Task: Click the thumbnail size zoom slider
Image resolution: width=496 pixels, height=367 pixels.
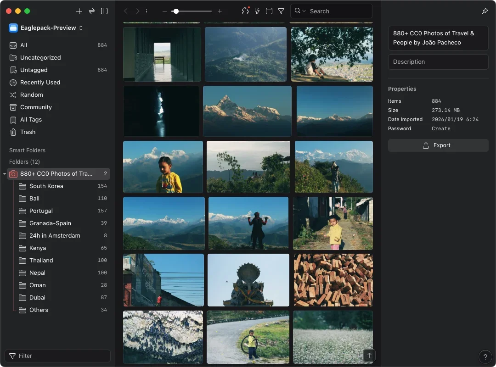Action: point(192,11)
